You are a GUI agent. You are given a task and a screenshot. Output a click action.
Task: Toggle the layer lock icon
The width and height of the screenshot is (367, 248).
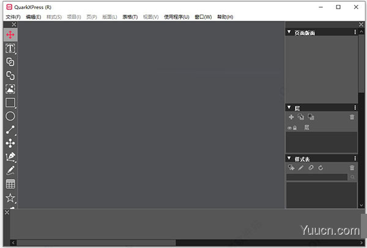coord(295,128)
